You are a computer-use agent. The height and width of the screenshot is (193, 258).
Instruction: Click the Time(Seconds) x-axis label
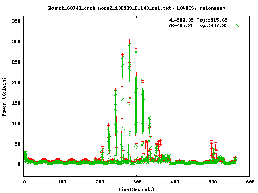tap(136, 189)
